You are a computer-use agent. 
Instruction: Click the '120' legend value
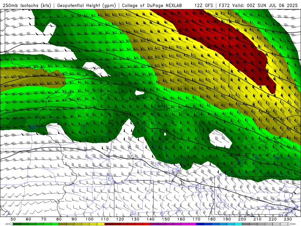(x=120, y=219)
